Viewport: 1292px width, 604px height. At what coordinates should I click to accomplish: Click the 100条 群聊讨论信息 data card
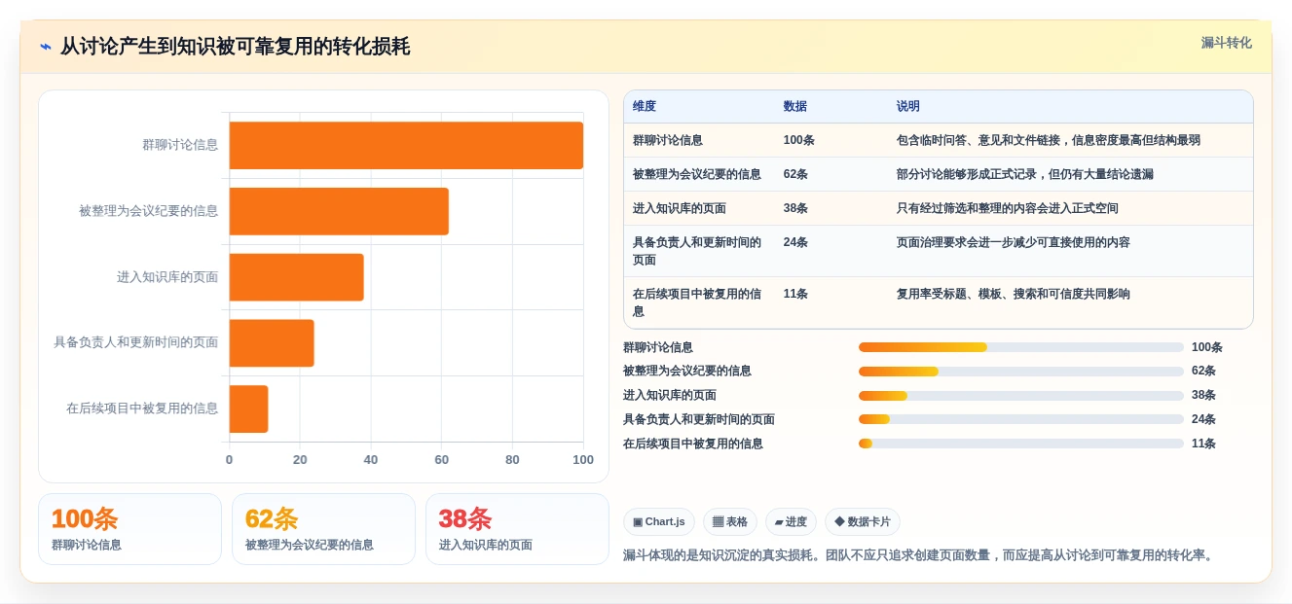pos(129,529)
